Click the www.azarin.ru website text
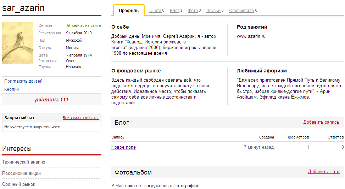The height and width of the screenshot is (189, 345). point(251,36)
